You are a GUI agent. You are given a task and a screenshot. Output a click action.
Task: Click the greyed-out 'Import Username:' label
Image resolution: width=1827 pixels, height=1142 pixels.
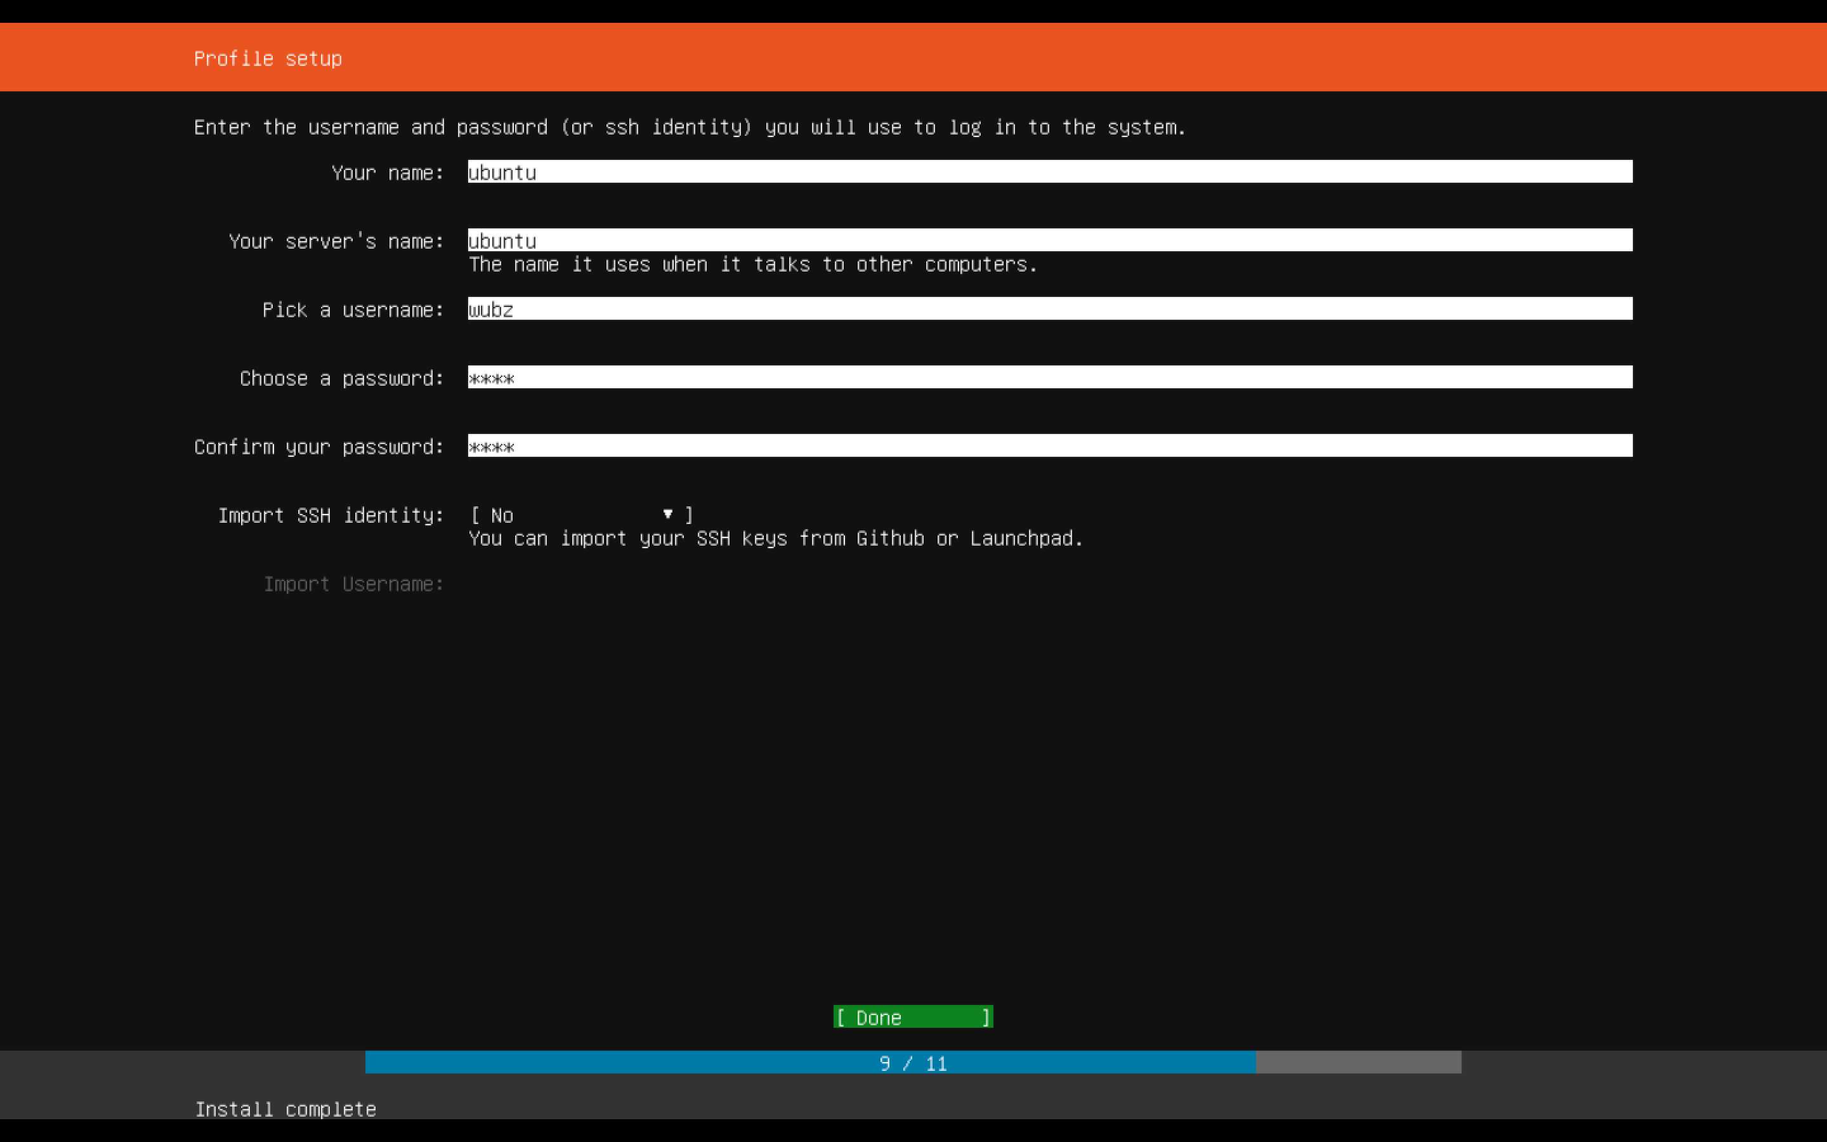[353, 584]
